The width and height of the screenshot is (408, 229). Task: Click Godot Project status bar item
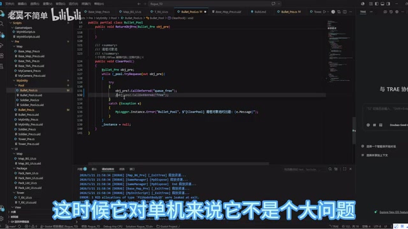click(168, 226)
